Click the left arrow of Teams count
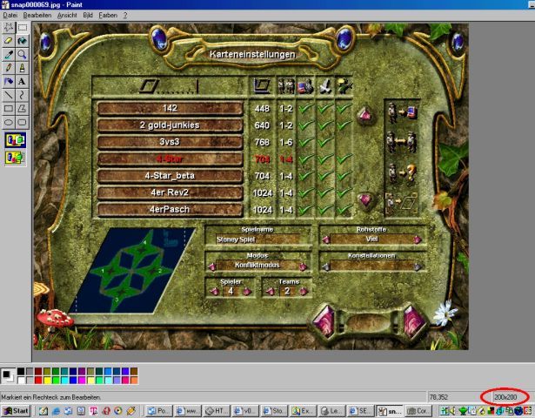Image resolution: width=535 pixels, height=418 pixels. (x=271, y=292)
